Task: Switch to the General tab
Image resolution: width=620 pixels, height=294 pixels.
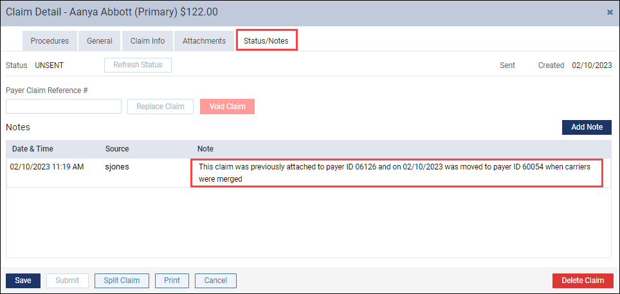Action: (x=100, y=40)
